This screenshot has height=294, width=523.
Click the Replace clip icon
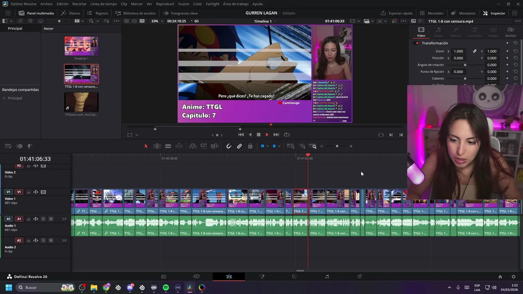(x=215, y=146)
